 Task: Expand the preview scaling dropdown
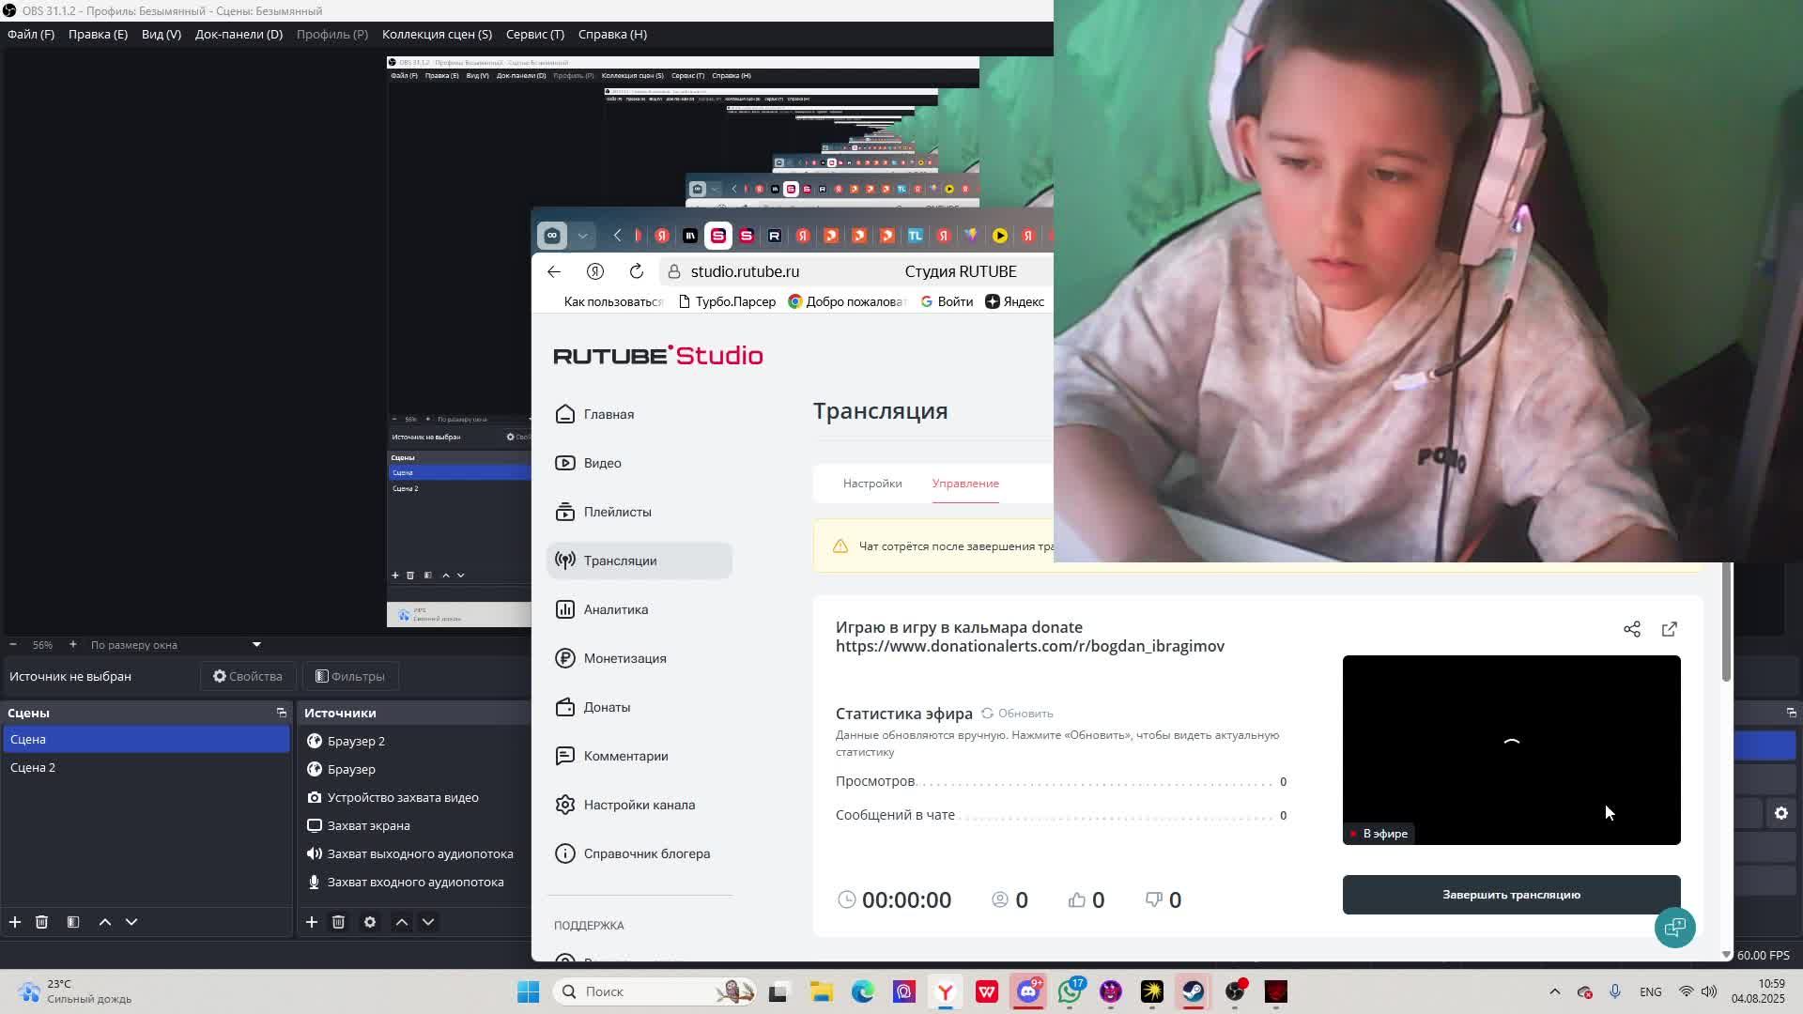tap(256, 645)
